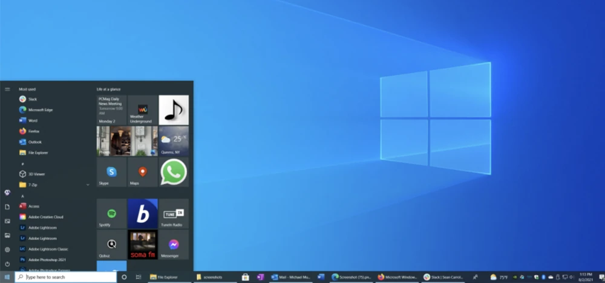
Task: Open the clock showing 1:13 PM
Action: tap(585, 277)
